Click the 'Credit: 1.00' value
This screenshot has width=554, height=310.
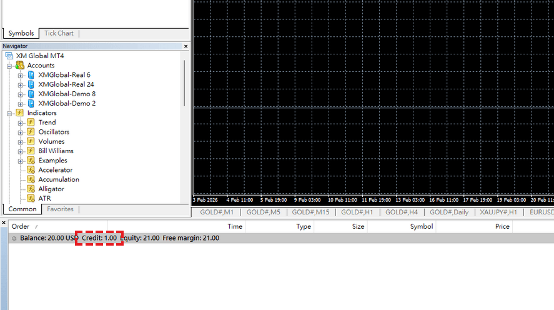coord(99,238)
